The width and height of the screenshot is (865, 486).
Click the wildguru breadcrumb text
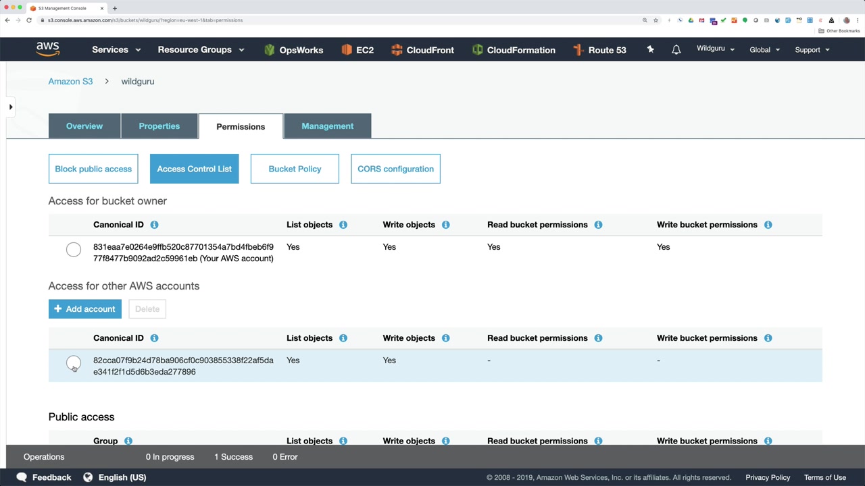[x=138, y=82]
